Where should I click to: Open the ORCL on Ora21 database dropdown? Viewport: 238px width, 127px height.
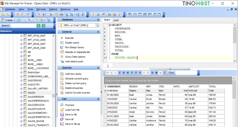[98, 25]
